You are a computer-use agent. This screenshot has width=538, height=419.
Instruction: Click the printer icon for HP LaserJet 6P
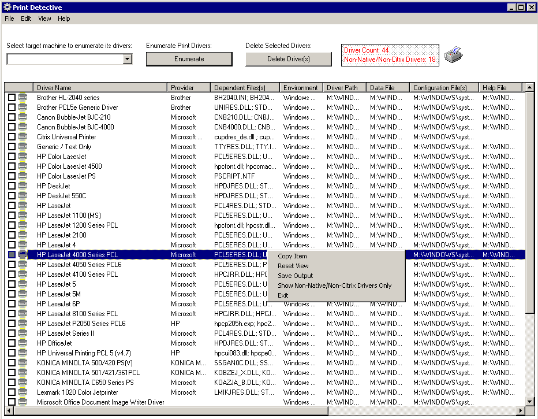(23, 304)
